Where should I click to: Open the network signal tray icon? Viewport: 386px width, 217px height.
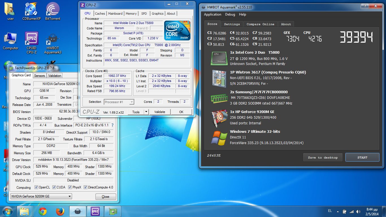click(x=352, y=211)
